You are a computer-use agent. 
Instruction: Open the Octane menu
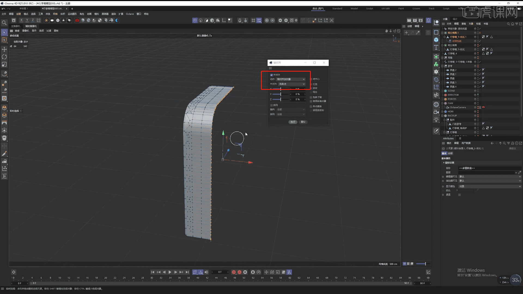point(130,14)
